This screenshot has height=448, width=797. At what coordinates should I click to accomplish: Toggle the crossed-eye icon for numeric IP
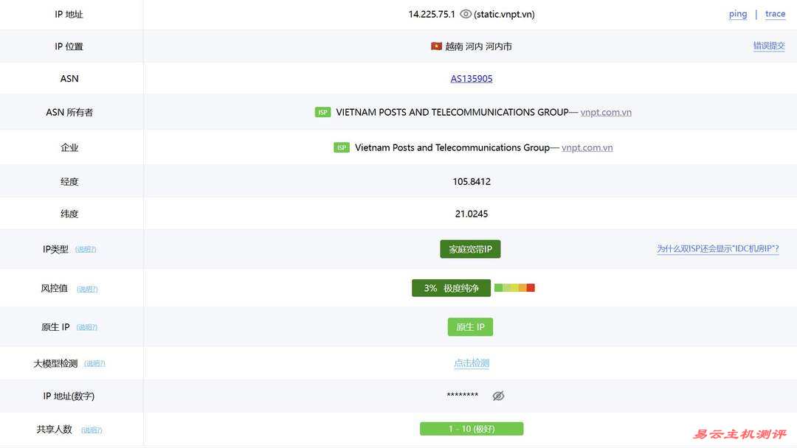tap(498, 396)
